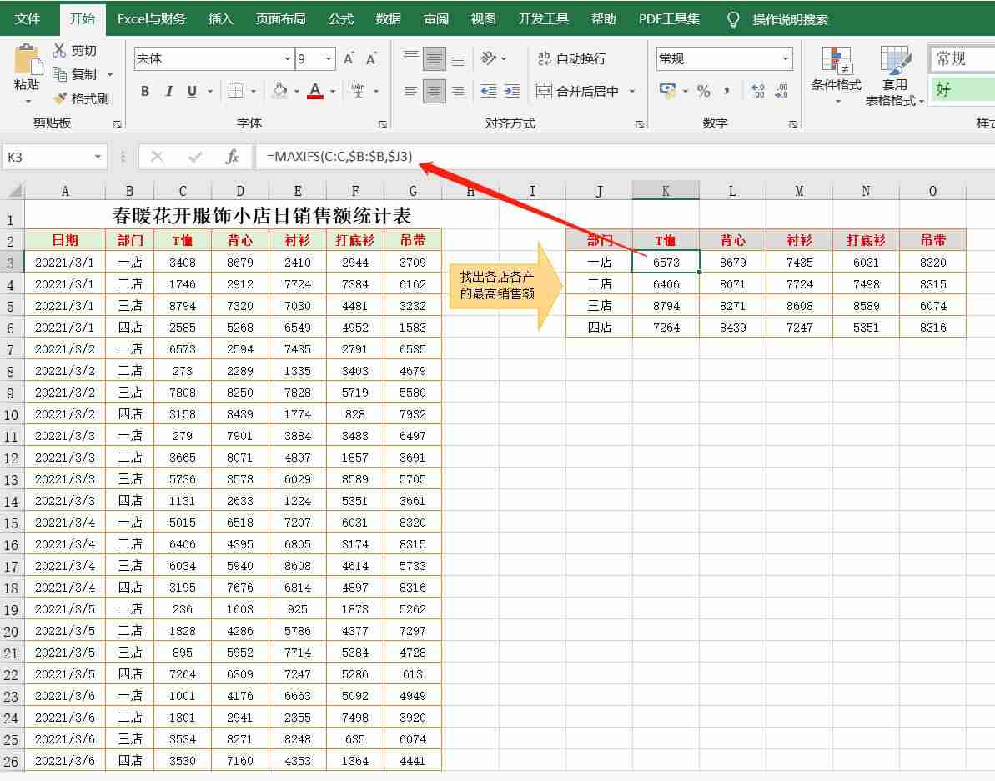Screen dimensions: 995x781
Task: Select cell with value 8794 in summary table
Action: tap(666, 306)
